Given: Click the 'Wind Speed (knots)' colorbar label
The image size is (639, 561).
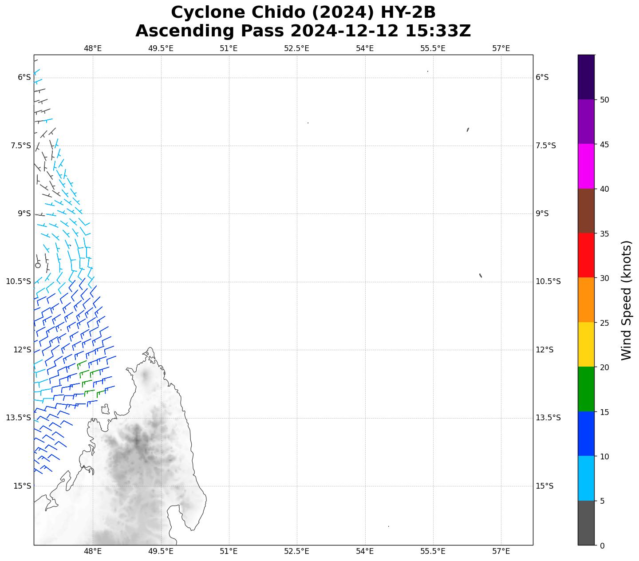Looking at the screenshot, I should pyautogui.click(x=626, y=300).
